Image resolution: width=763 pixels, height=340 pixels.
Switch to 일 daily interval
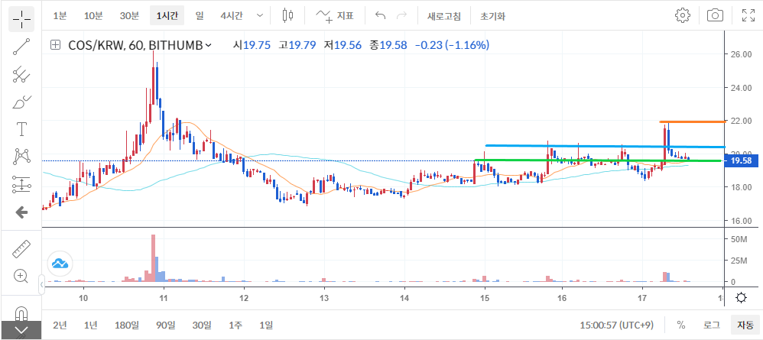(x=200, y=16)
